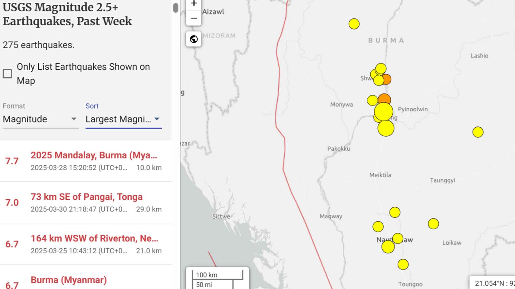Select the yellow marker south of Pyinoolwin, far east
Image resolution: width=515 pixels, height=289 pixels.
click(x=478, y=132)
